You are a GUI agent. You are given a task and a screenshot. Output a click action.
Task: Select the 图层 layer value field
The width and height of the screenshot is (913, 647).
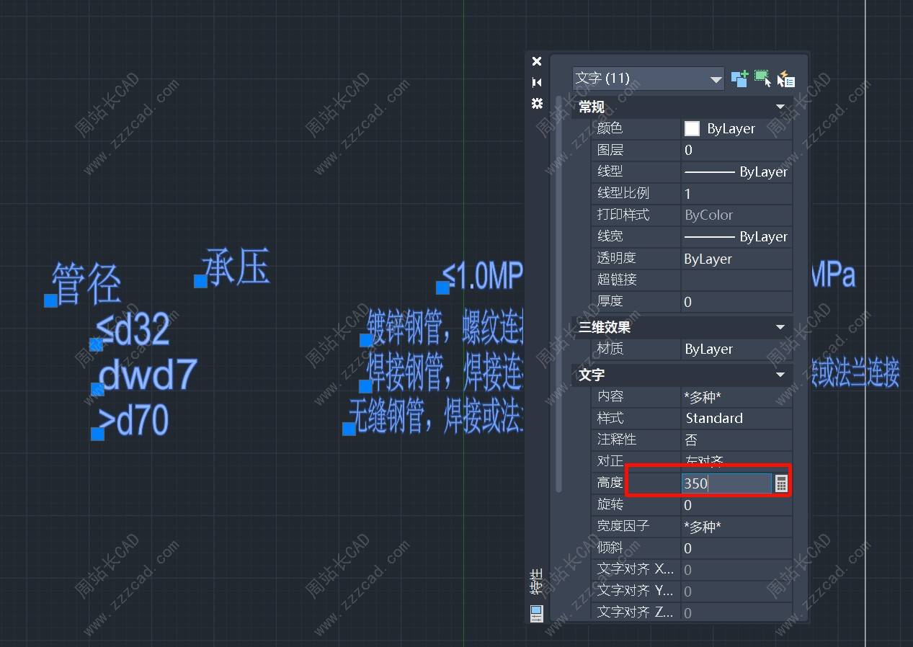[735, 150]
